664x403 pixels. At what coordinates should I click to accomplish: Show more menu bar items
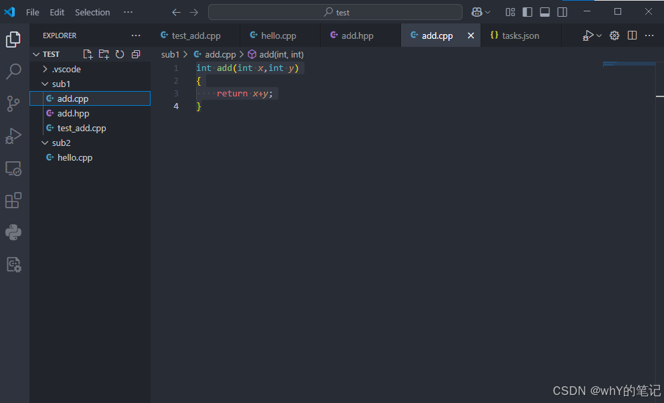tap(128, 12)
